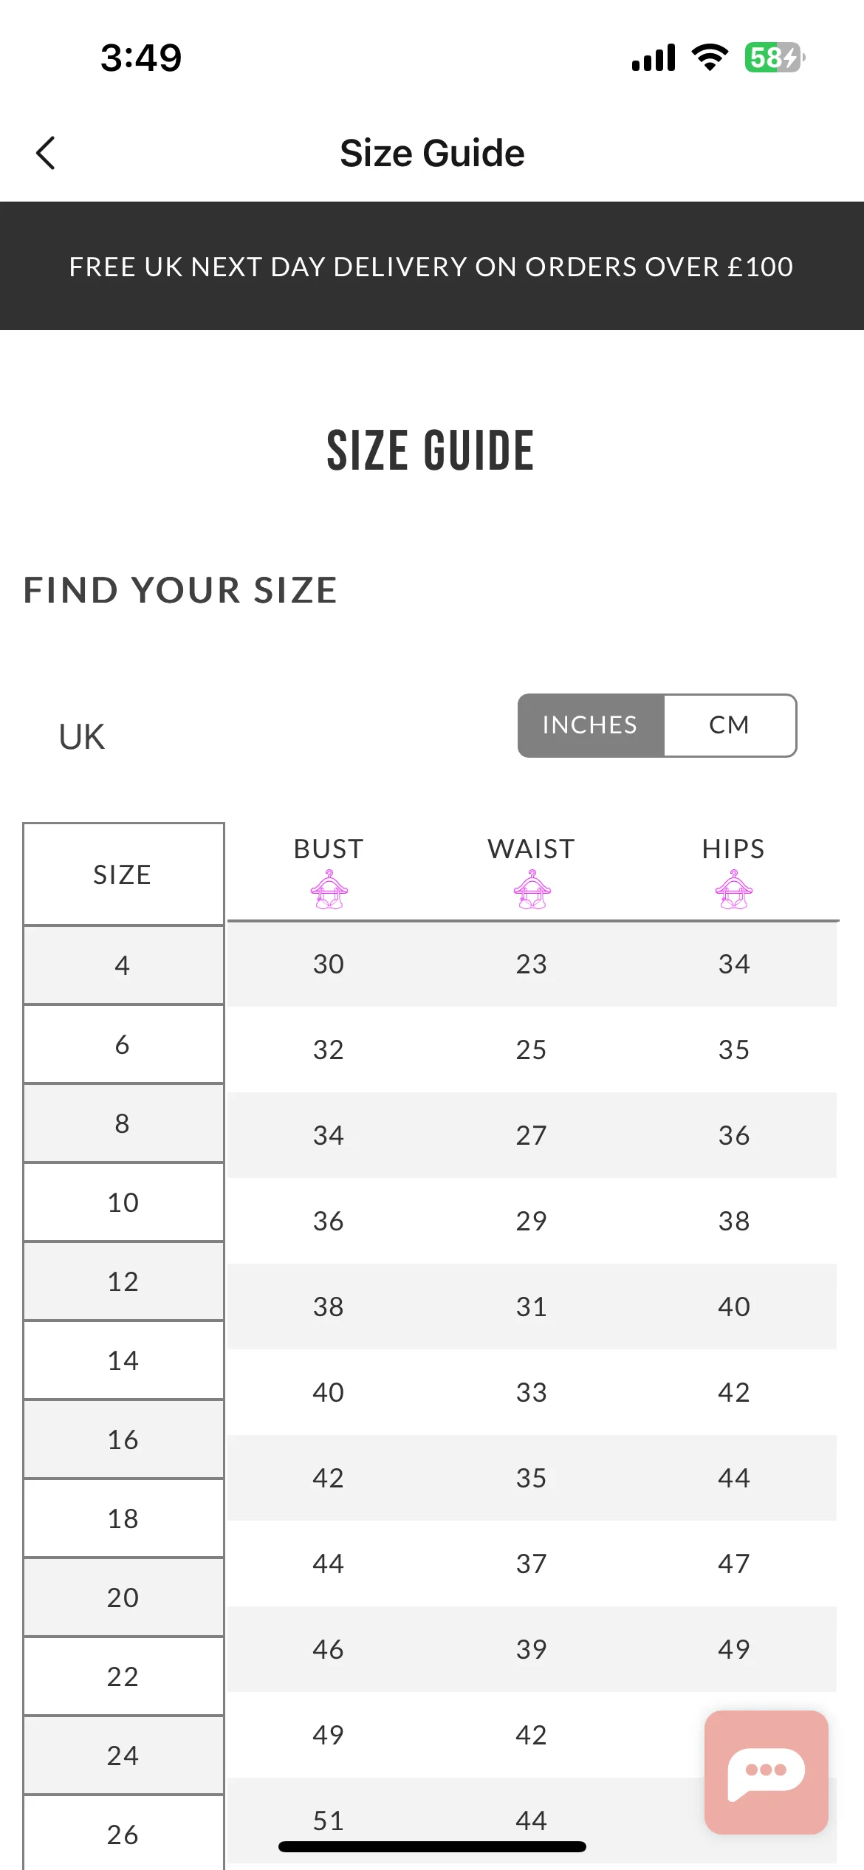The width and height of the screenshot is (864, 1870).
Task: Select the SIZE header cell
Action: [123, 874]
